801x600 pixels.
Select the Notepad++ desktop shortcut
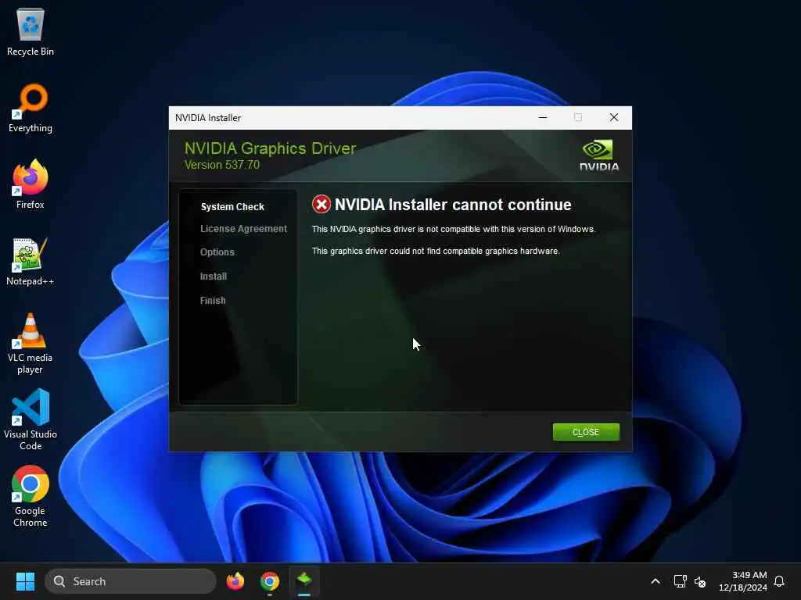pos(31,261)
